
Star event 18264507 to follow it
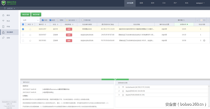[x=30, y=35]
